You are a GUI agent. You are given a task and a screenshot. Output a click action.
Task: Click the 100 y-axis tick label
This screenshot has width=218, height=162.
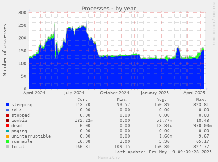click(x=22, y=63)
